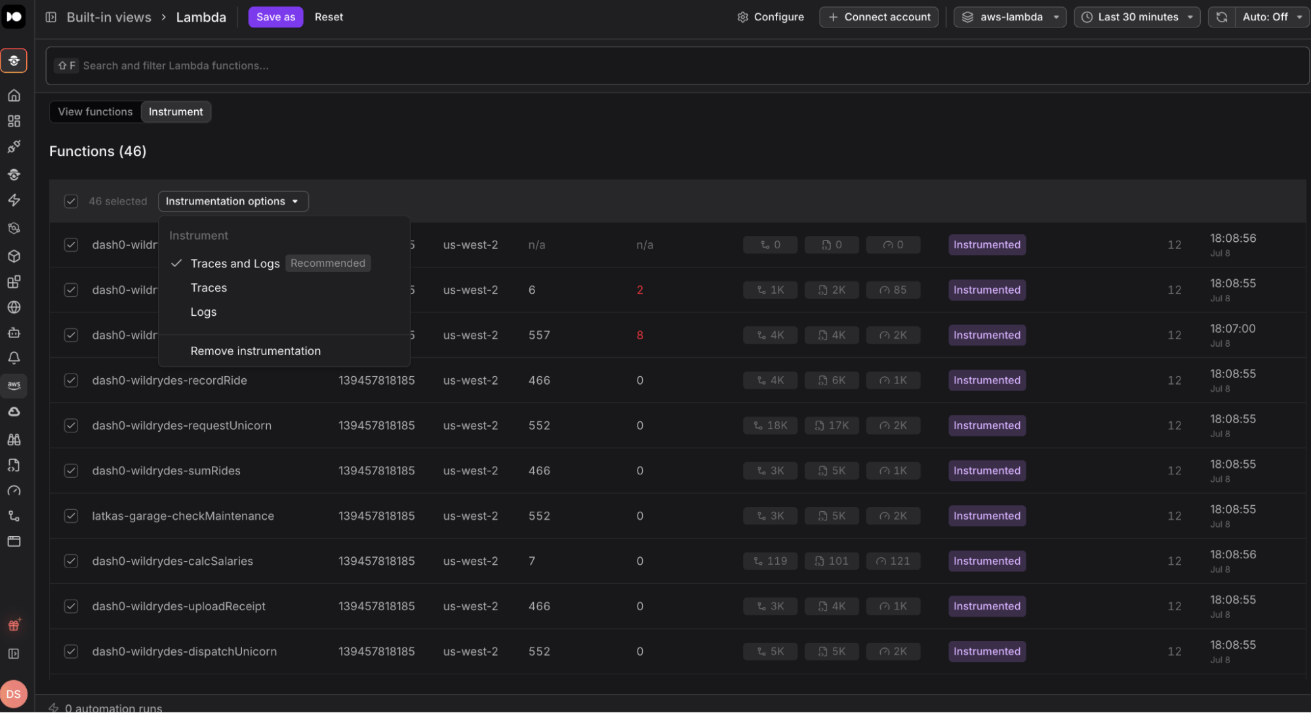Viewport: 1311px width, 713px height.
Task: Open the DS user avatar
Action: (x=14, y=694)
